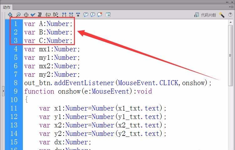Screen dimensions: 235x150
Task: Toggle script assist wand icon
Action: pos(222,15)
